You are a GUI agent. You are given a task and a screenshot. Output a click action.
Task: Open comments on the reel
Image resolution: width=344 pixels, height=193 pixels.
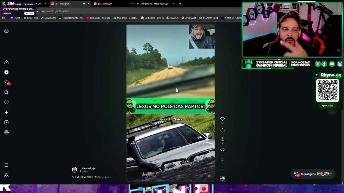[x=223, y=131]
